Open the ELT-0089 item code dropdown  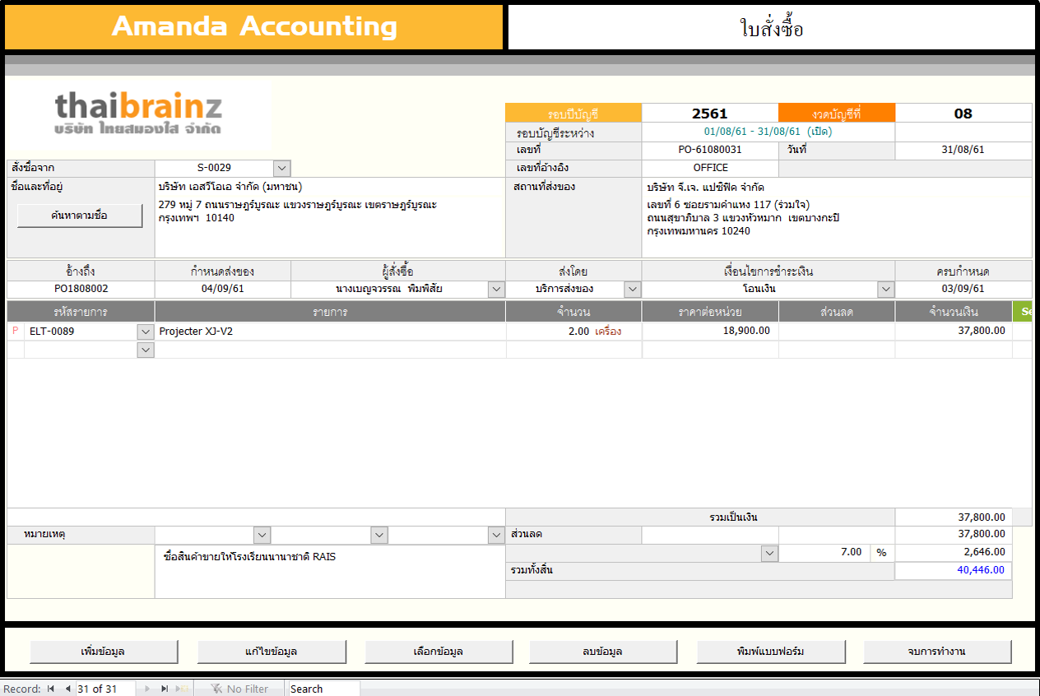145,332
